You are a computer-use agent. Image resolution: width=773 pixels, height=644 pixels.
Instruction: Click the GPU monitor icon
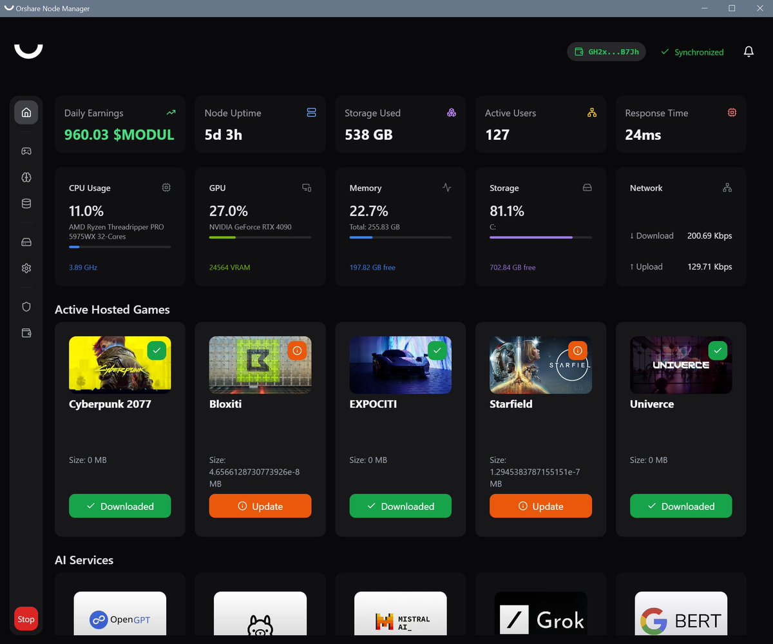coord(307,188)
